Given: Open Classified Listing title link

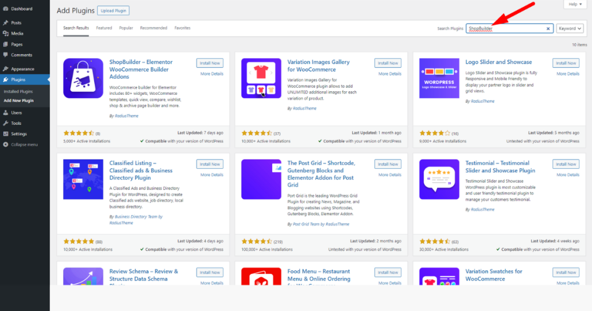Looking at the screenshot, I should pyautogui.click(x=141, y=170).
